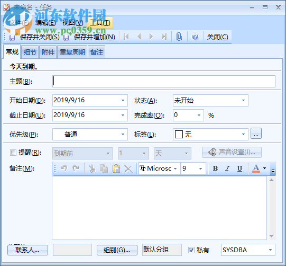Click inside the 备注 notes text area
286x266 pixels.
tap(160, 208)
